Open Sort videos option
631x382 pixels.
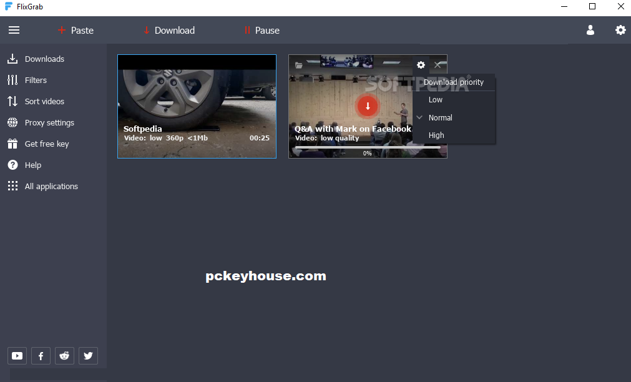coord(44,102)
